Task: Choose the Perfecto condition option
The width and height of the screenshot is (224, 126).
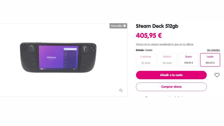Action: point(167,60)
